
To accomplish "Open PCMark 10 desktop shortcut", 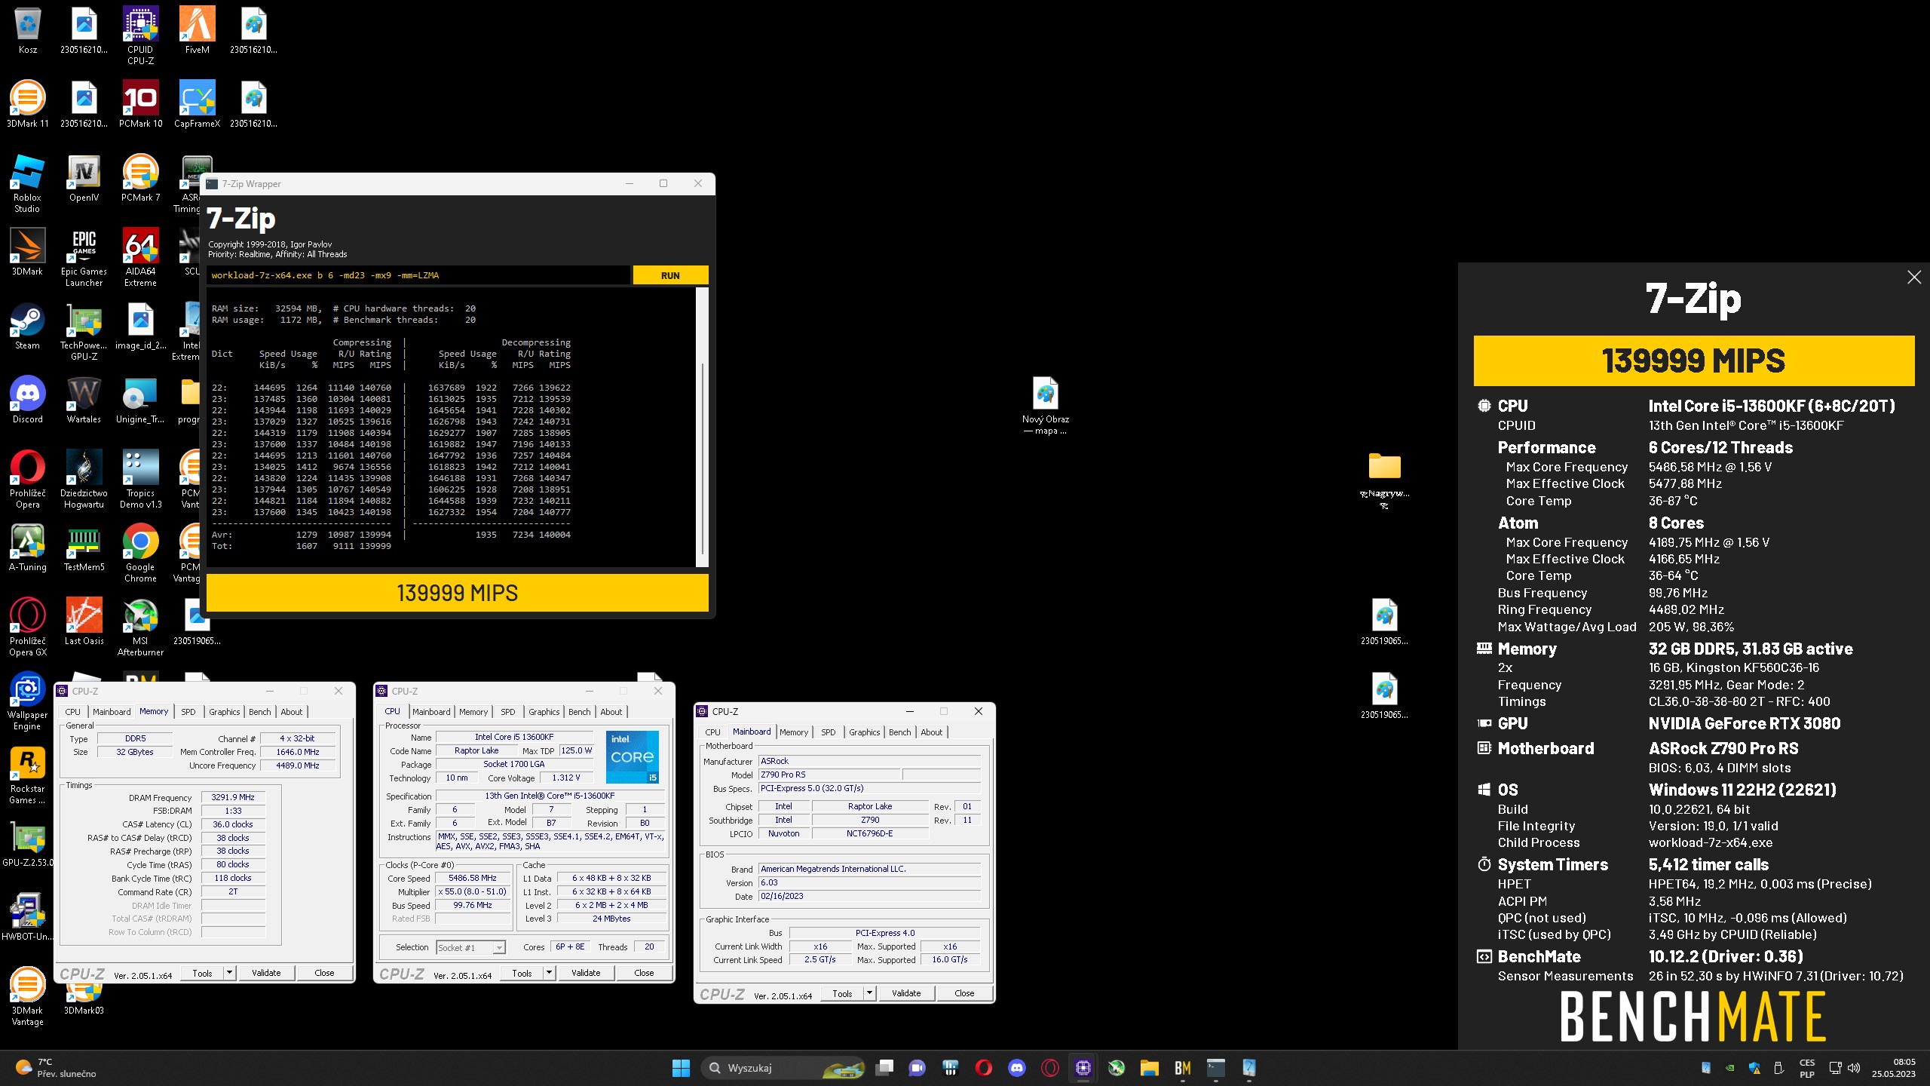I will point(140,105).
